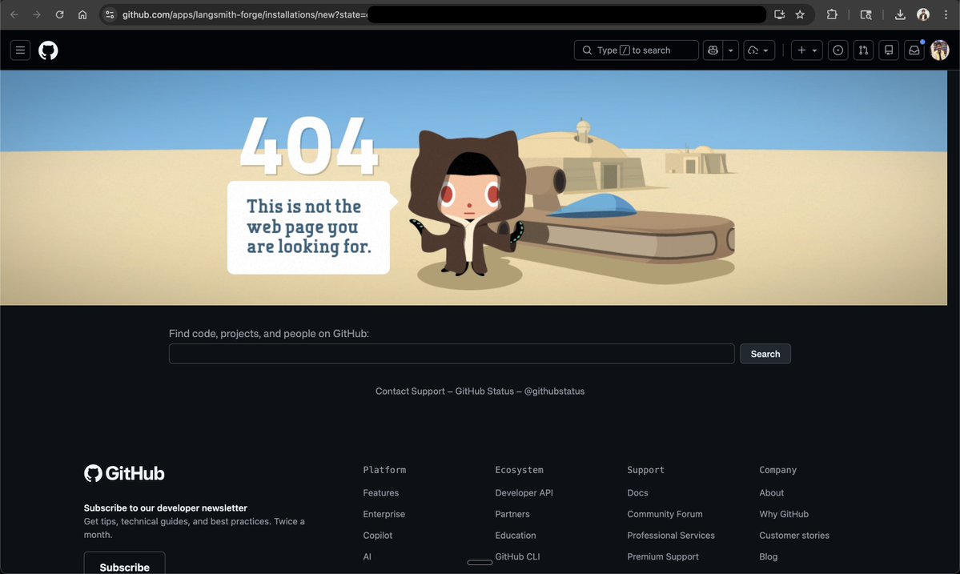
Task: Click the browser address bar URL
Action: [x=245, y=14]
